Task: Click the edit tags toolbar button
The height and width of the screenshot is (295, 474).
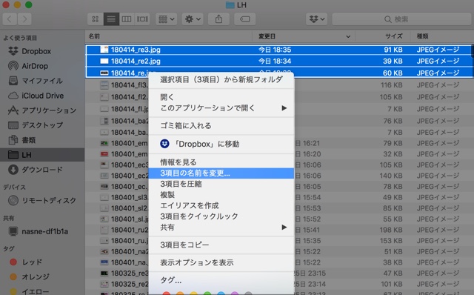Action: point(244,19)
